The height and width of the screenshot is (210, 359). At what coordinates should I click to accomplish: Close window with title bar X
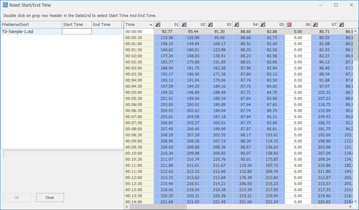click(351, 5)
